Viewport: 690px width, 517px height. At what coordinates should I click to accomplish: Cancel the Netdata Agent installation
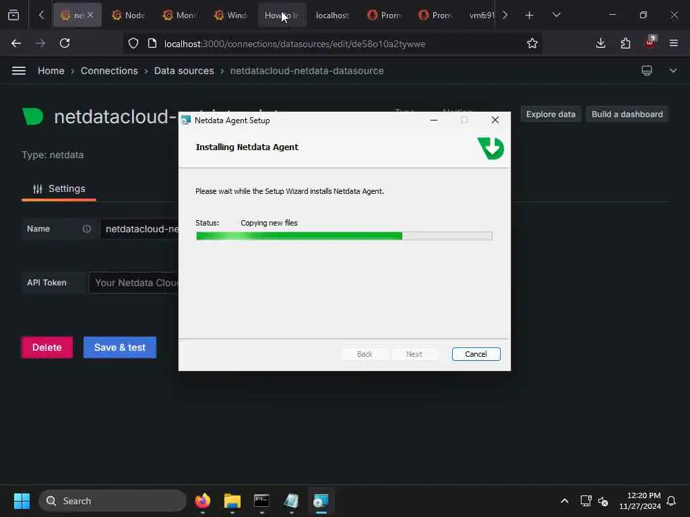[x=476, y=354]
